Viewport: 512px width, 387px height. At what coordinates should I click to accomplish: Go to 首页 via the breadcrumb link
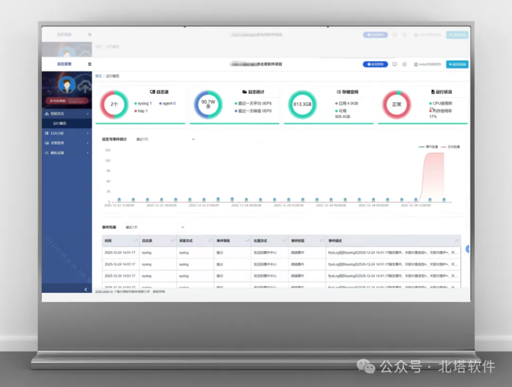tap(98, 76)
